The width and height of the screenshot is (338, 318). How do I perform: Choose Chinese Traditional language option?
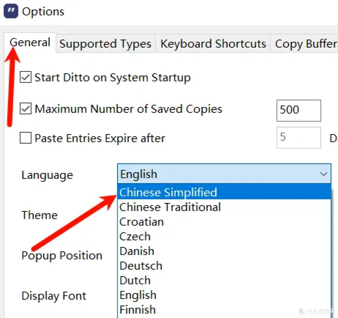pos(224,207)
